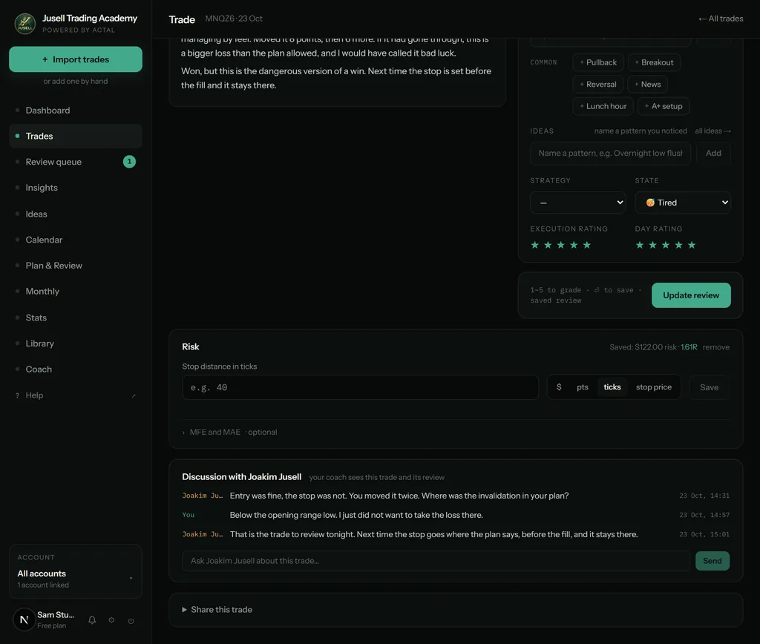Screen dimensions: 760x644
Task: Open the Review queue page
Action: (x=76, y=162)
